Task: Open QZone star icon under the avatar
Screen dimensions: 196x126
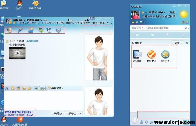Action: tap(133, 22)
